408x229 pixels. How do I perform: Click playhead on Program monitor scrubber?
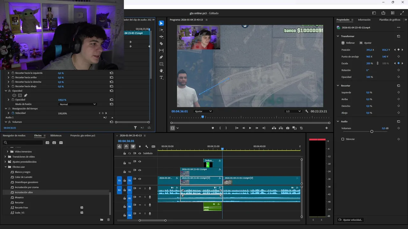coord(202,117)
